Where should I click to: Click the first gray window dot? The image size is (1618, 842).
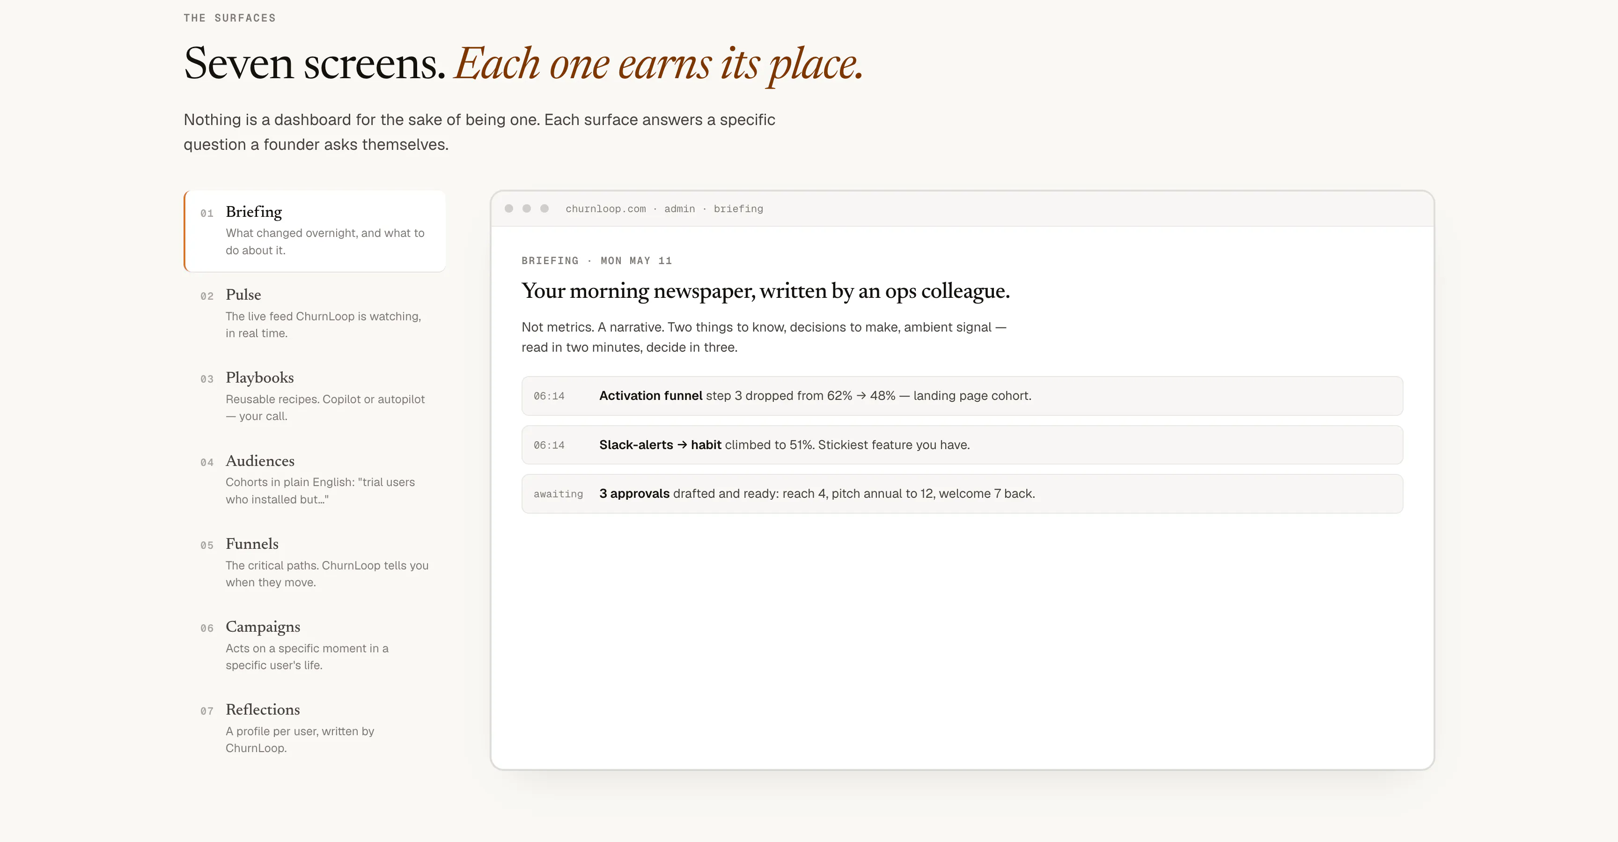[x=509, y=208]
